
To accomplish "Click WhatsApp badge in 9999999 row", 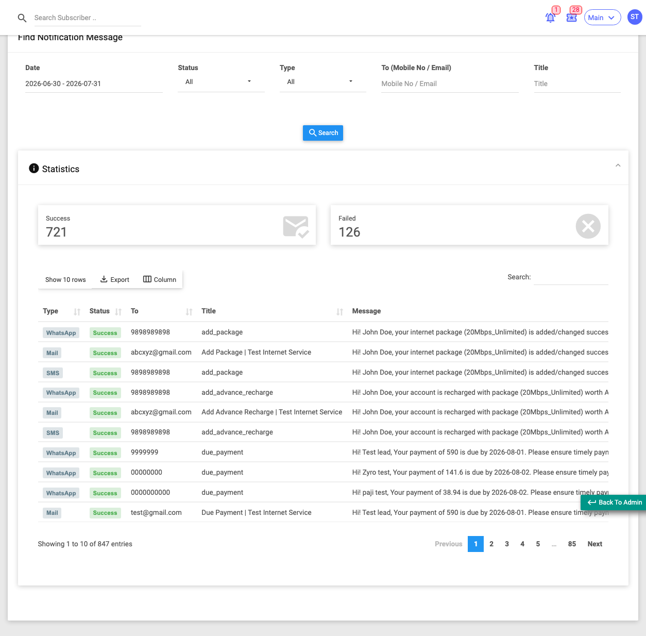I will point(61,453).
